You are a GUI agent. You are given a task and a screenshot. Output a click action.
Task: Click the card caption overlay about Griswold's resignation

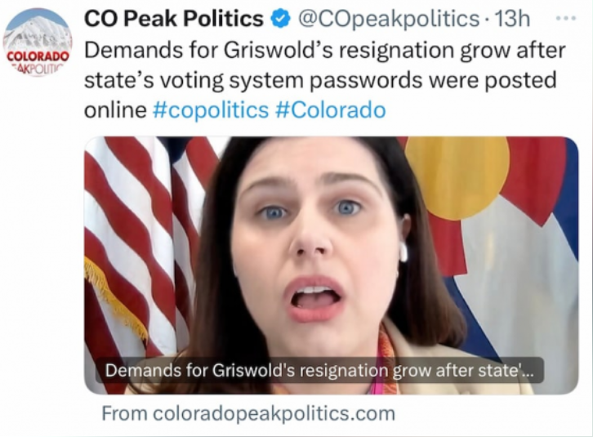click(x=319, y=370)
